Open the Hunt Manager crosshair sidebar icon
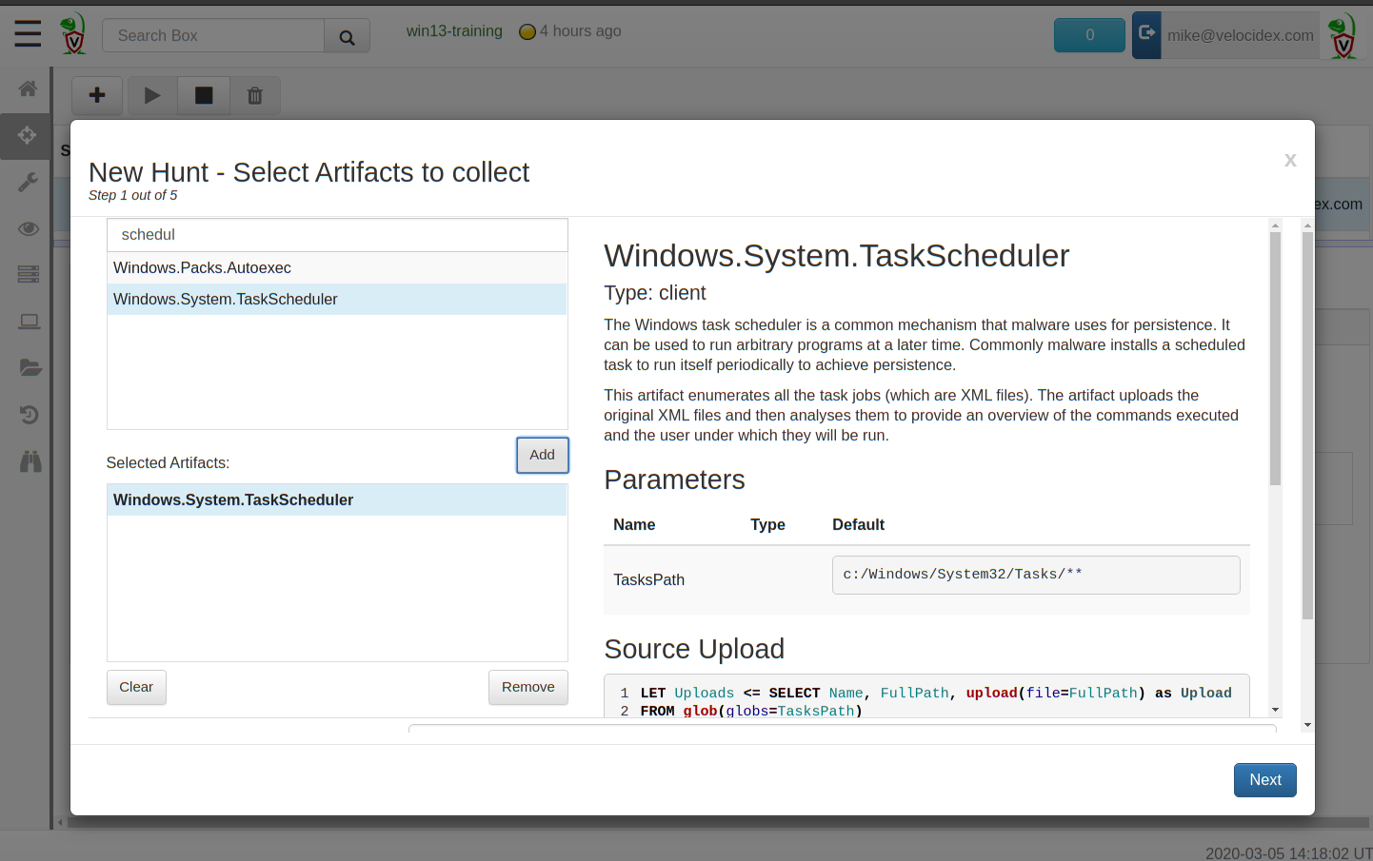Screen dimensions: 1373x861 click(27, 135)
